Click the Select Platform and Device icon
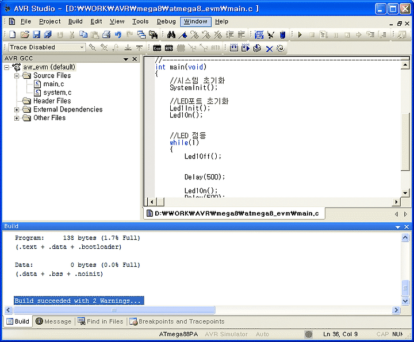The image size is (414, 342). pyautogui.click(x=271, y=34)
